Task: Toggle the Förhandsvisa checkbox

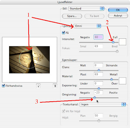Action: click(4, 86)
